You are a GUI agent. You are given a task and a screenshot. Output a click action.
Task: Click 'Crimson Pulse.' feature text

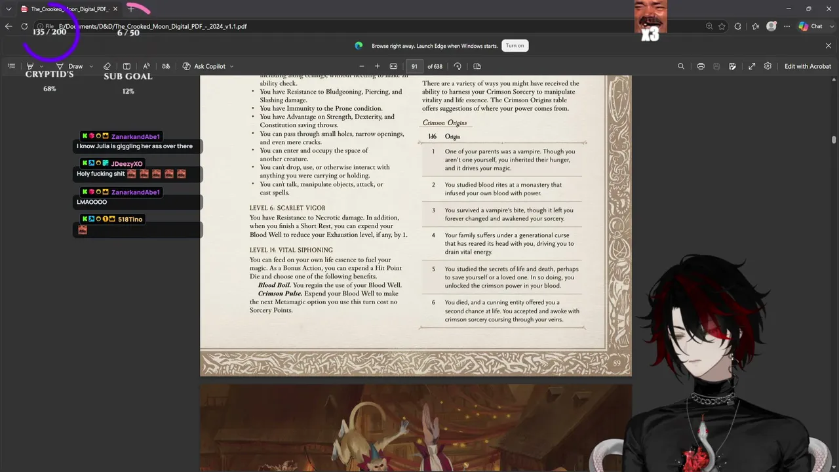281,294
